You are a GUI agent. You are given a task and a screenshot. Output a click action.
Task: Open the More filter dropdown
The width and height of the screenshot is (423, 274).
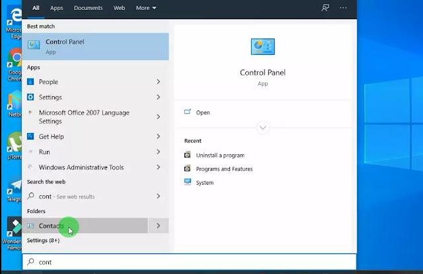[146, 8]
